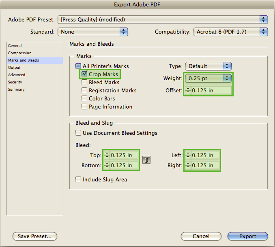This screenshot has height=247, width=275.
Task: Open the Standard dropdown
Action: pos(93,32)
